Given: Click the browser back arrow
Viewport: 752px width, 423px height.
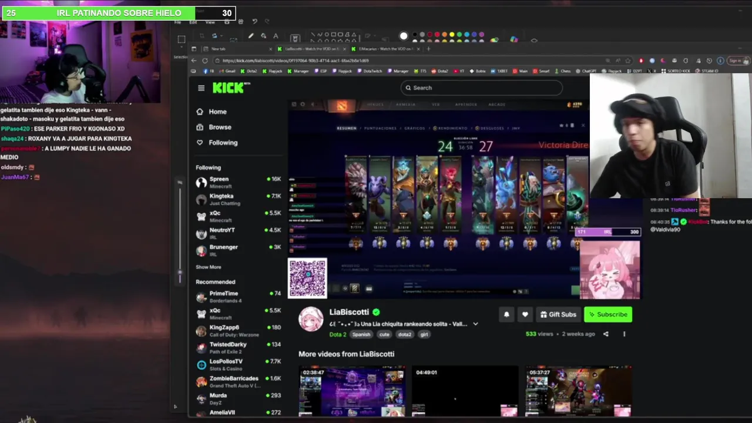Looking at the screenshot, I should tap(193, 61).
